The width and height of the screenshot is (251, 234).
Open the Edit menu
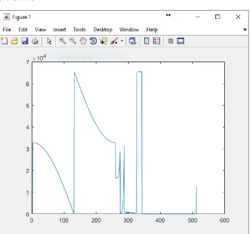coord(23,30)
